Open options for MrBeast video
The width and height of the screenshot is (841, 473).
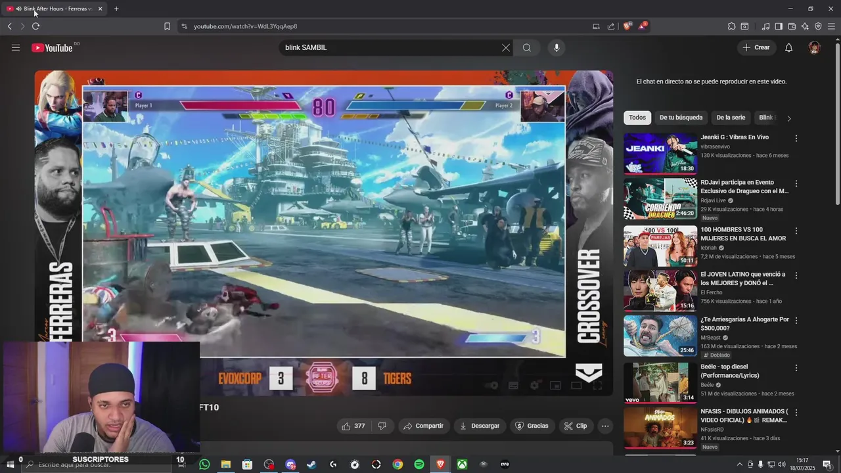(796, 321)
